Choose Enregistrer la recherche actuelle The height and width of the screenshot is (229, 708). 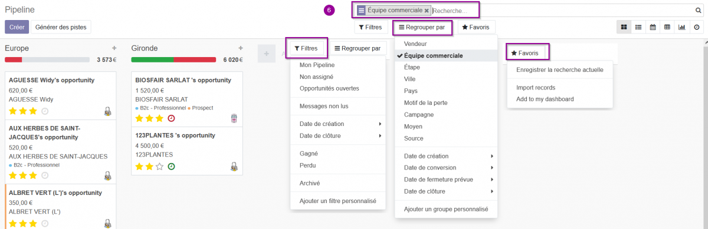coord(559,69)
